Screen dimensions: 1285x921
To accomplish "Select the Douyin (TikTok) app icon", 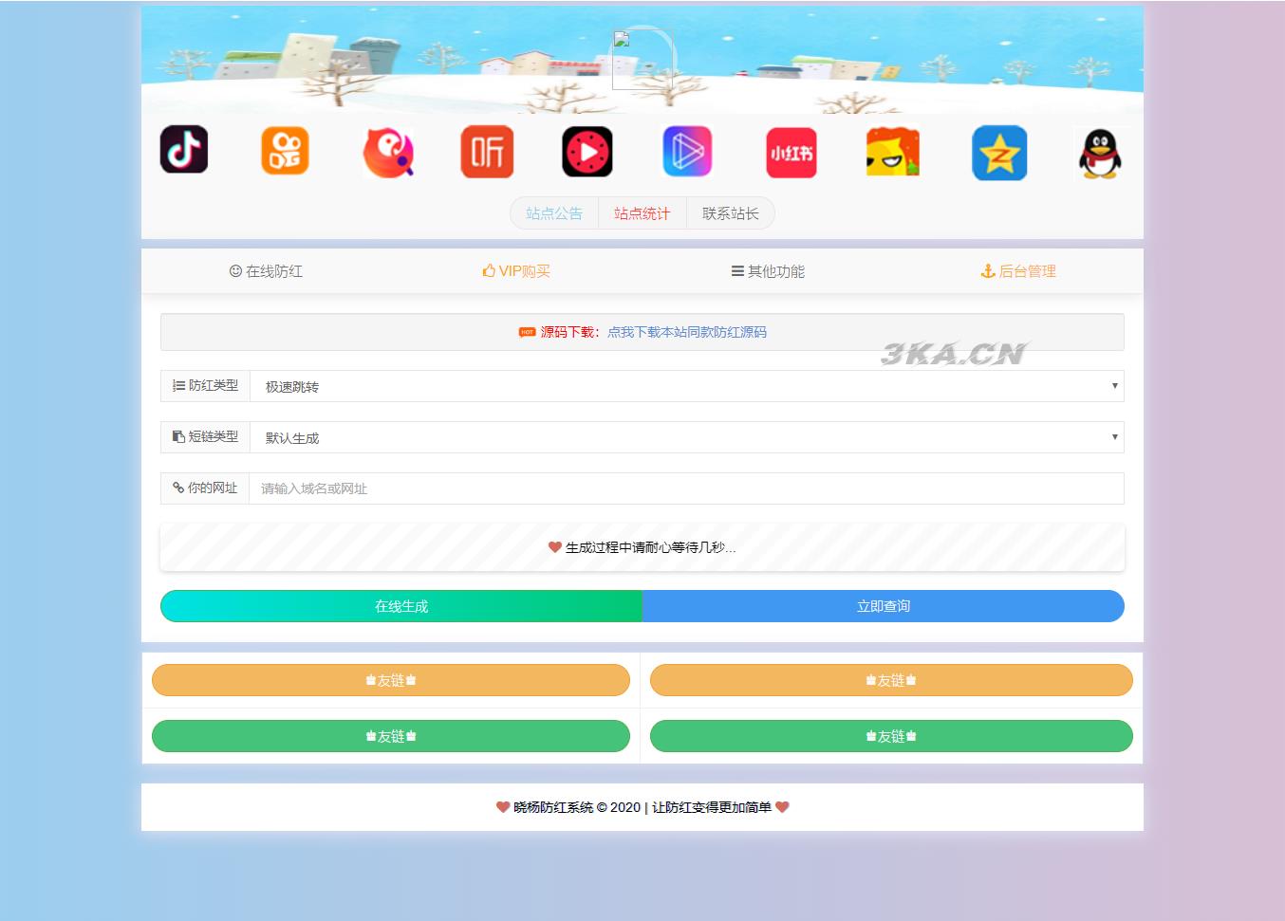I will 184,150.
